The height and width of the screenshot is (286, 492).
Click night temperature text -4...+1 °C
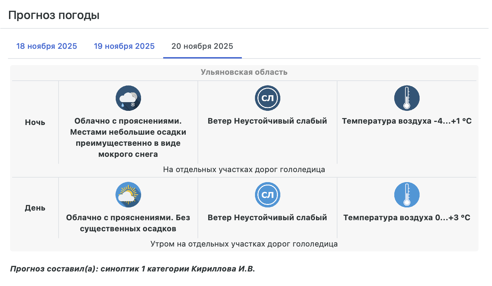click(x=407, y=121)
